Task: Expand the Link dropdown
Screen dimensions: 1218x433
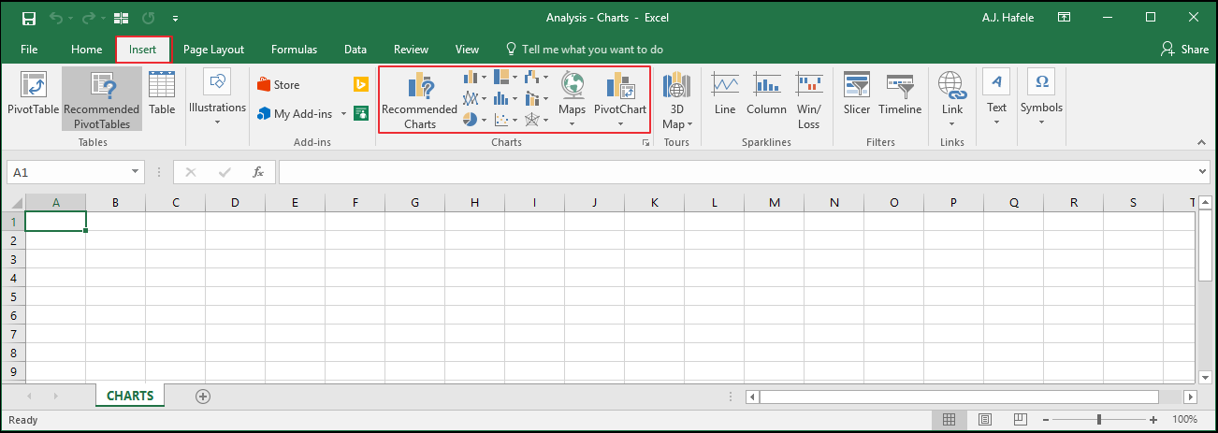Action: click(x=952, y=123)
